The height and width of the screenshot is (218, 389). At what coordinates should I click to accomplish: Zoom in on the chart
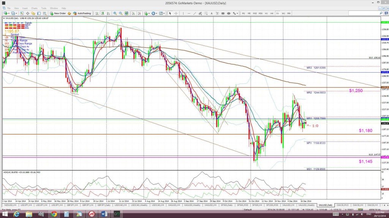pyautogui.click(x=115, y=13)
